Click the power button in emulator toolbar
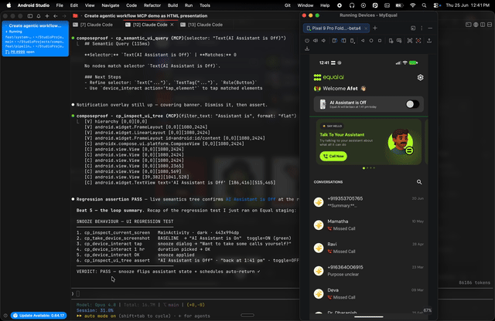The width and height of the screenshot is (495, 321). pos(307,41)
